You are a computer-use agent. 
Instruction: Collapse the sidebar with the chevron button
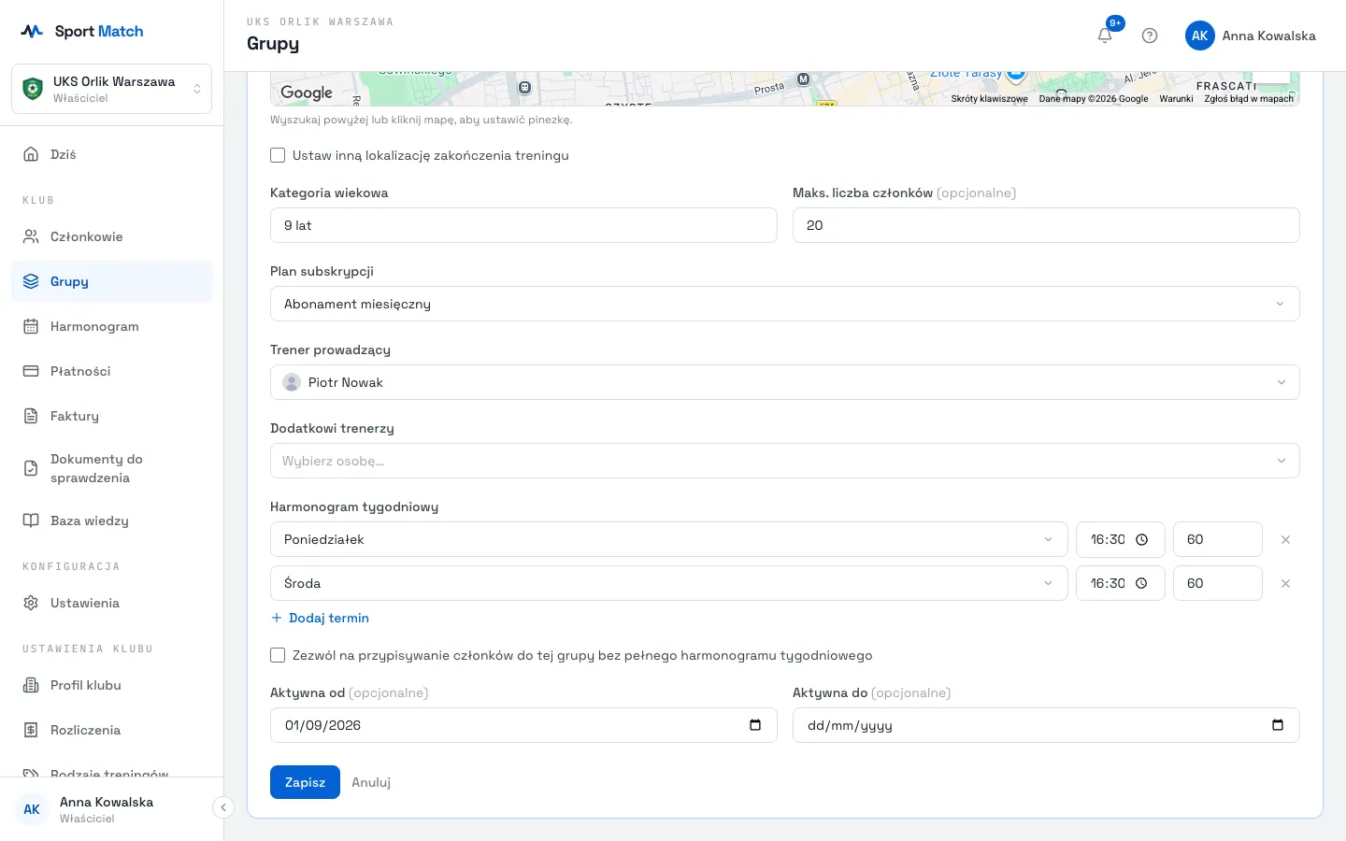[x=222, y=807]
